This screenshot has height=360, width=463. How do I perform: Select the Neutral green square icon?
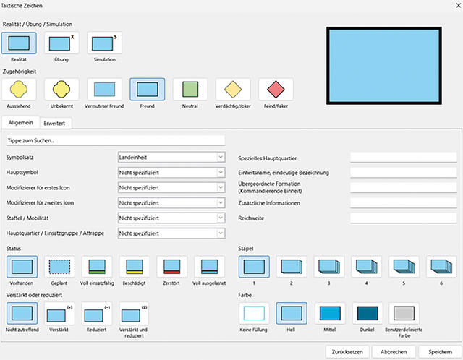tap(190, 89)
